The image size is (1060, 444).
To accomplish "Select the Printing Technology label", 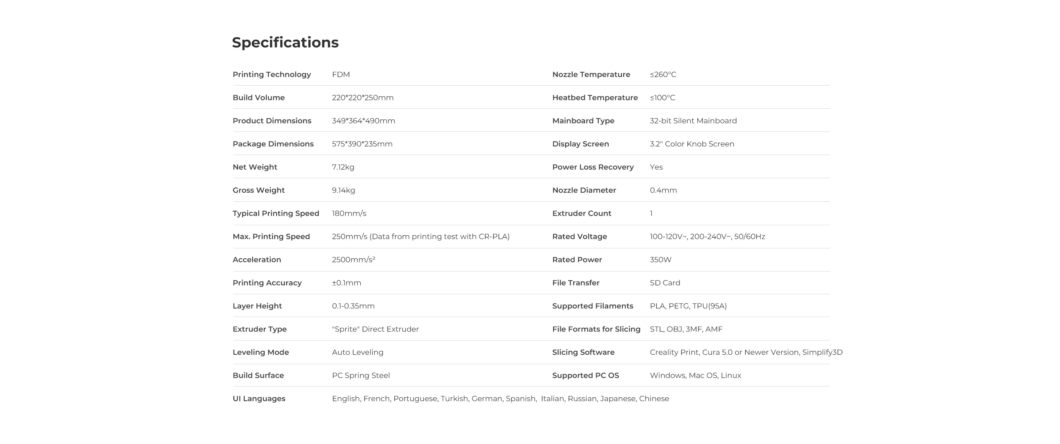I will [x=272, y=74].
